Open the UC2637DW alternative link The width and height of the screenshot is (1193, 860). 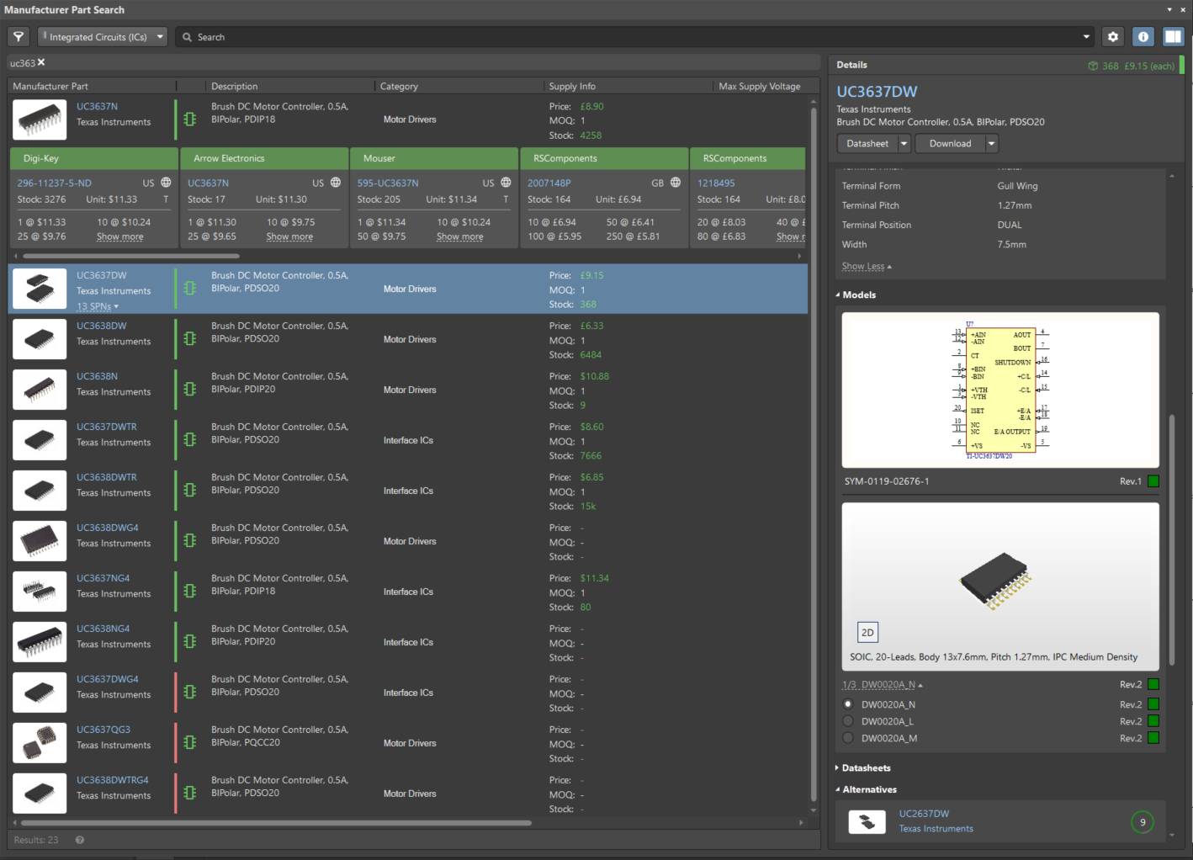[x=924, y=814]
